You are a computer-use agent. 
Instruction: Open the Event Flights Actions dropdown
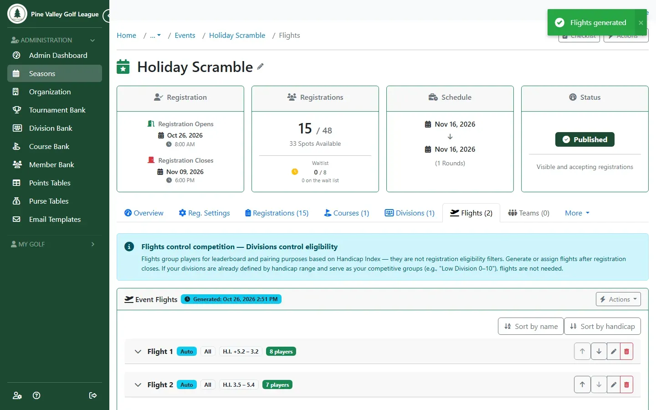618,299
